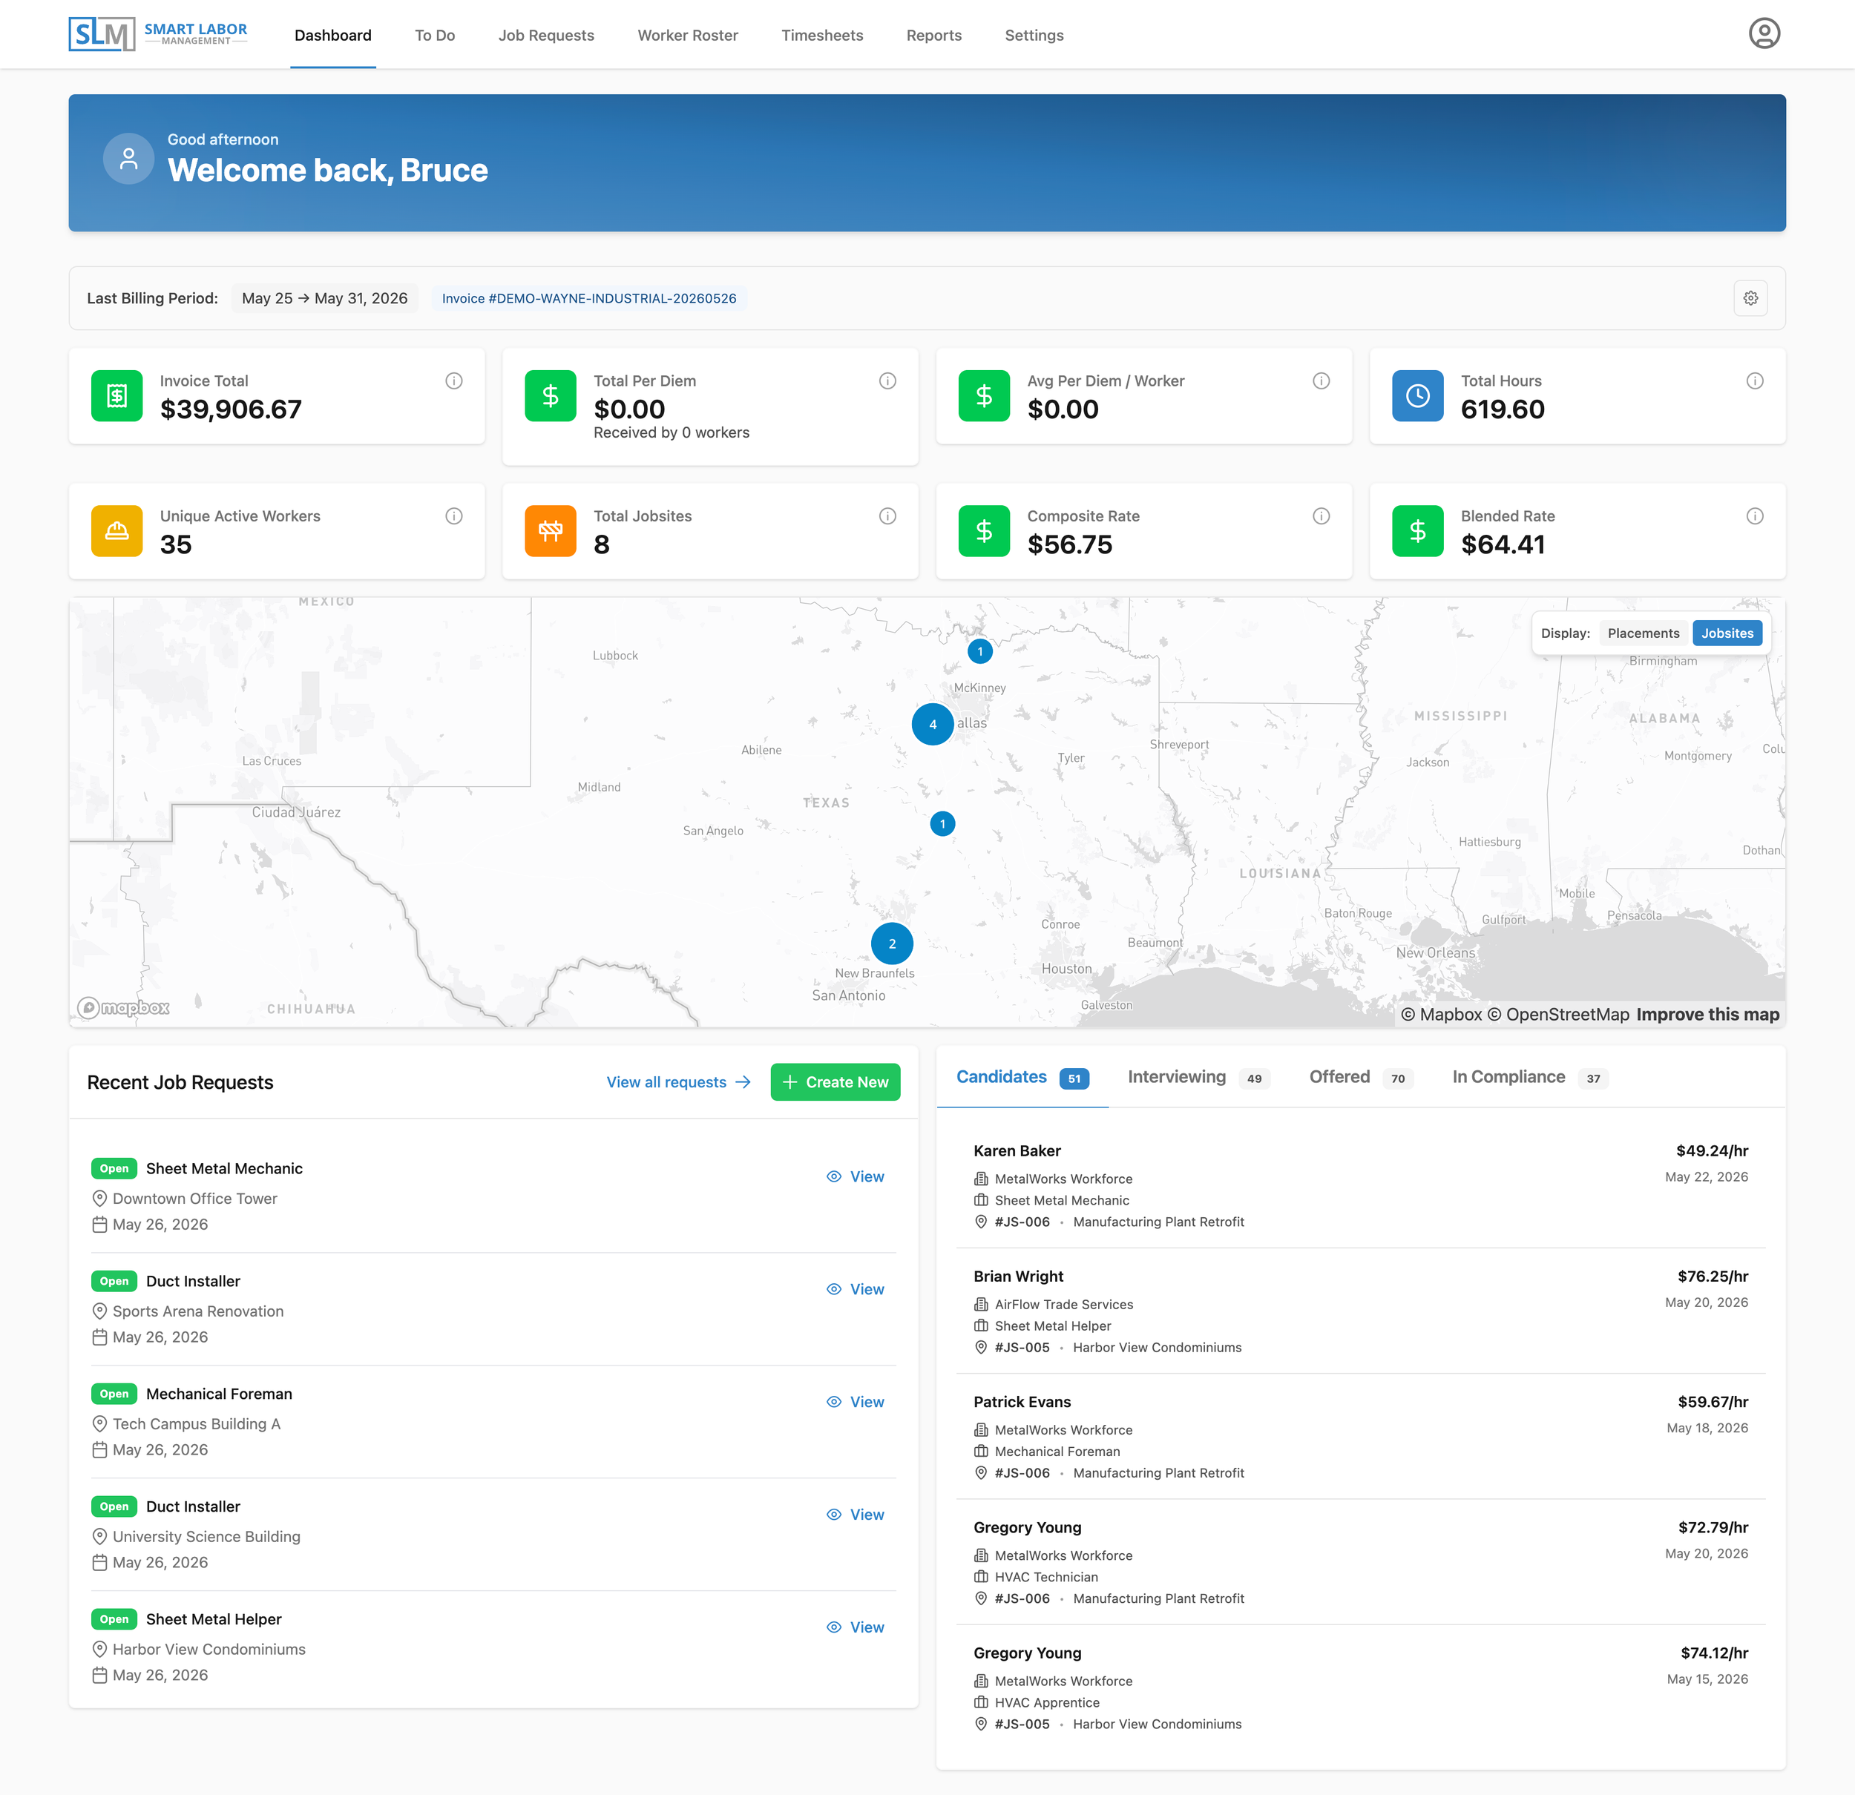Click the Mapbox logo on the map
Screen dimensions: 1855x1795
coord(124,1007)
